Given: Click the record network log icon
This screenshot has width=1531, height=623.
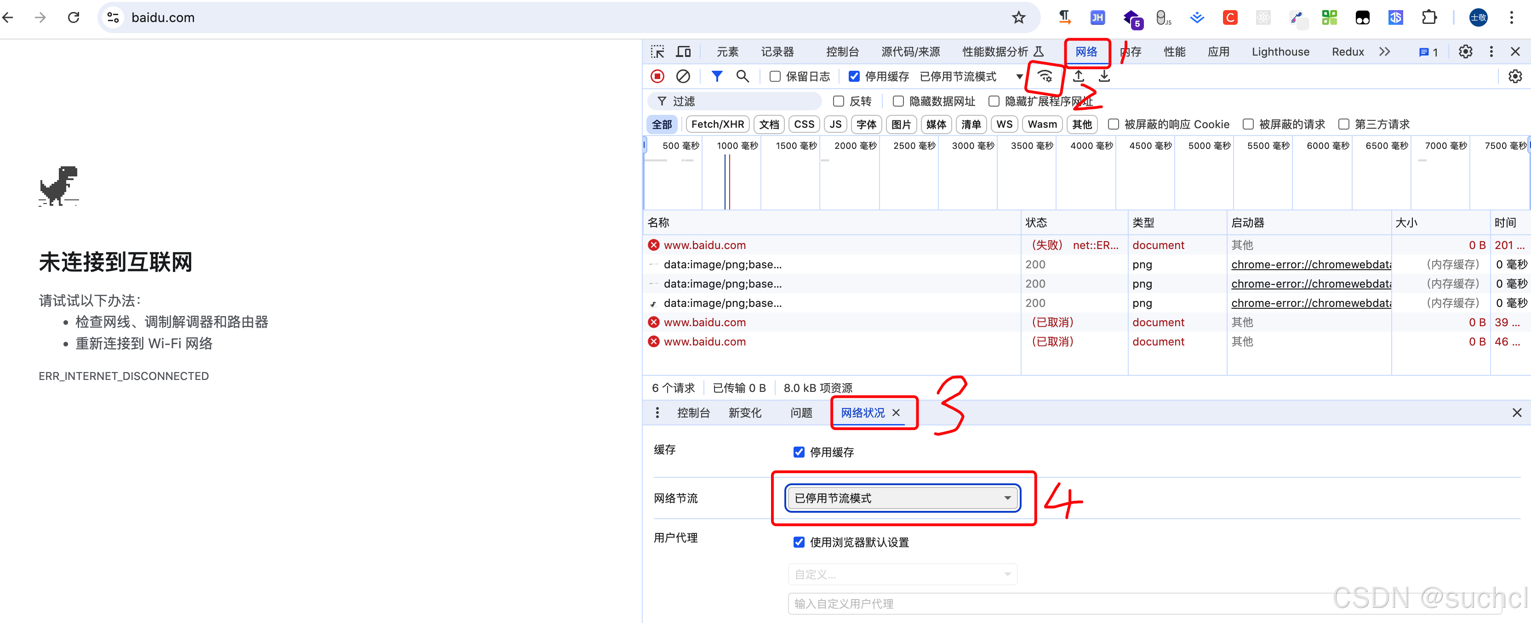Looking at the screenshot, I should coord(657,76).
